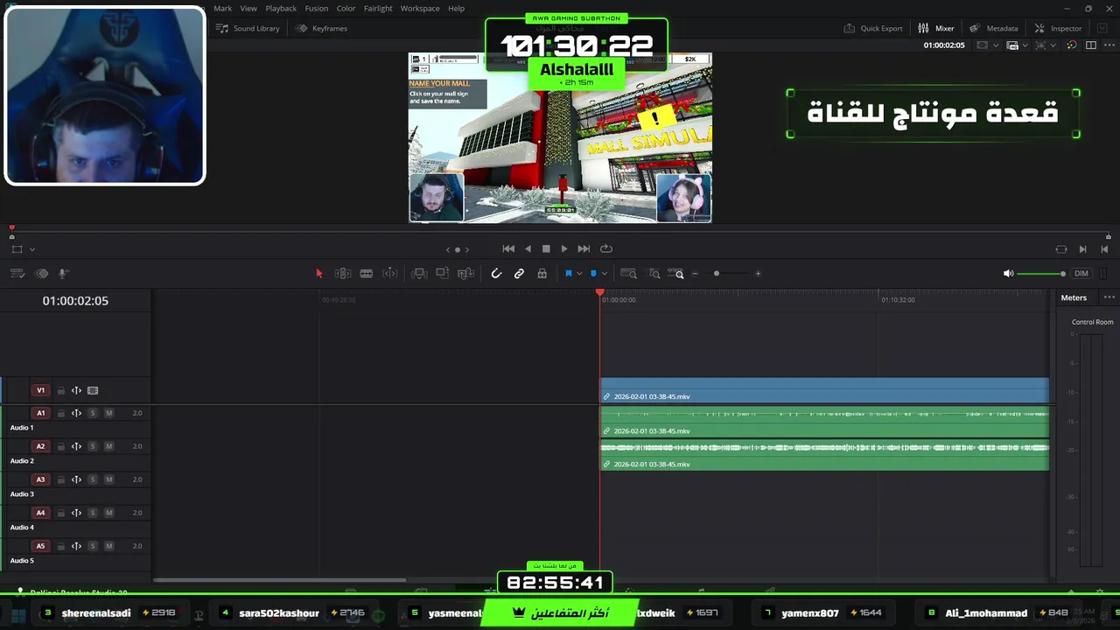Select the Trim Edit Mode tool
The height and width of the screenshot is (630, 1120).
click(x=343, y=274)
